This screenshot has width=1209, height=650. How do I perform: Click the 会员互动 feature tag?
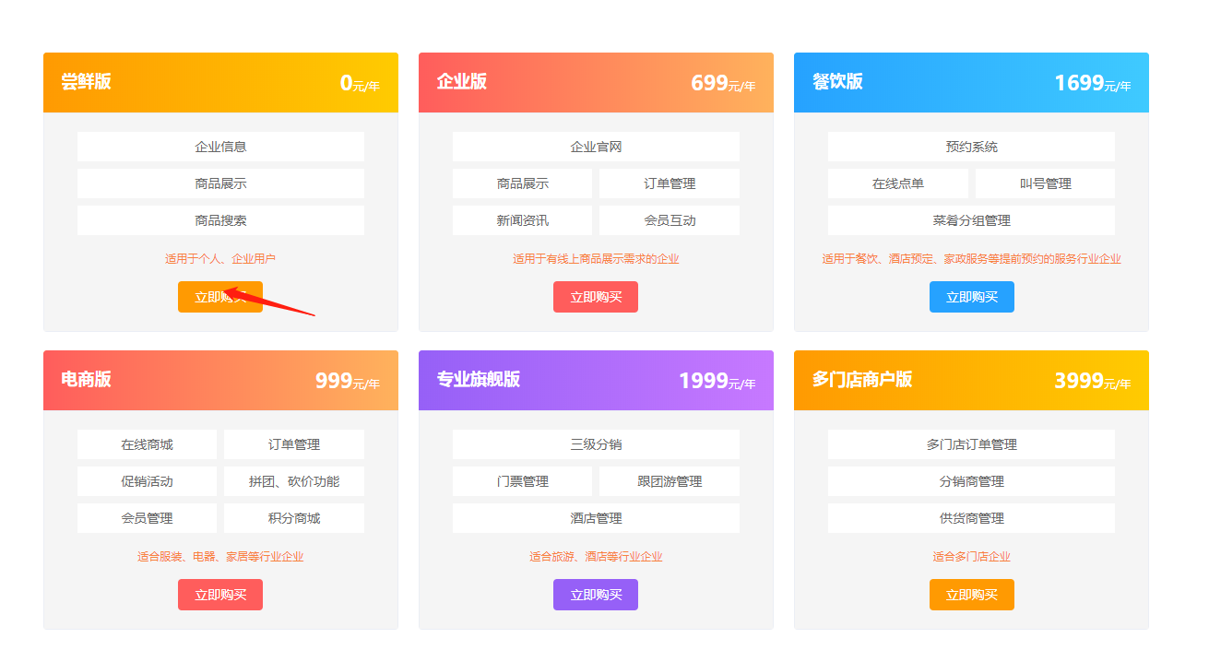point(669,220)
